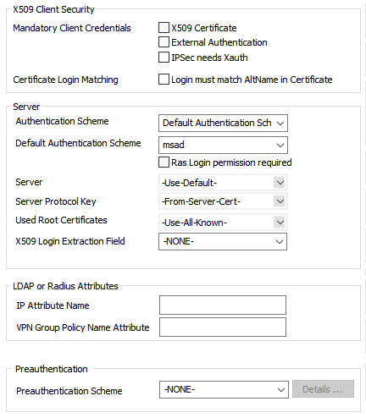Click the chevron beside msad

[x=280, y=145]
